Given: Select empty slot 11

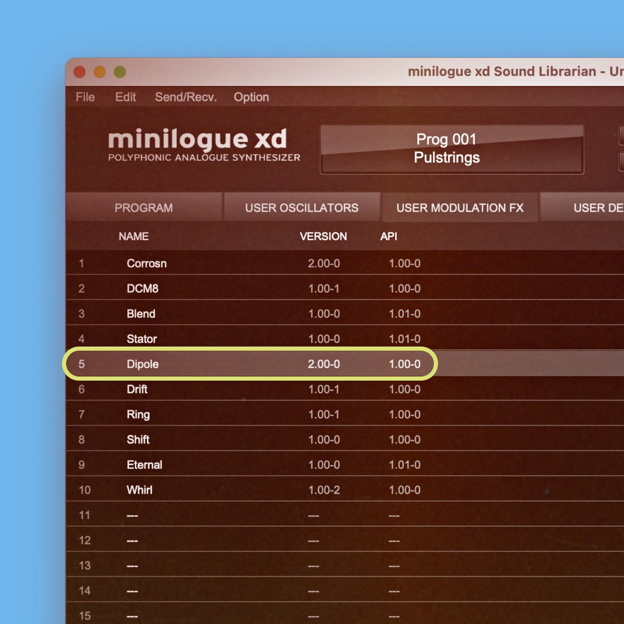Looking at the screenshot, I should point(345,515).
